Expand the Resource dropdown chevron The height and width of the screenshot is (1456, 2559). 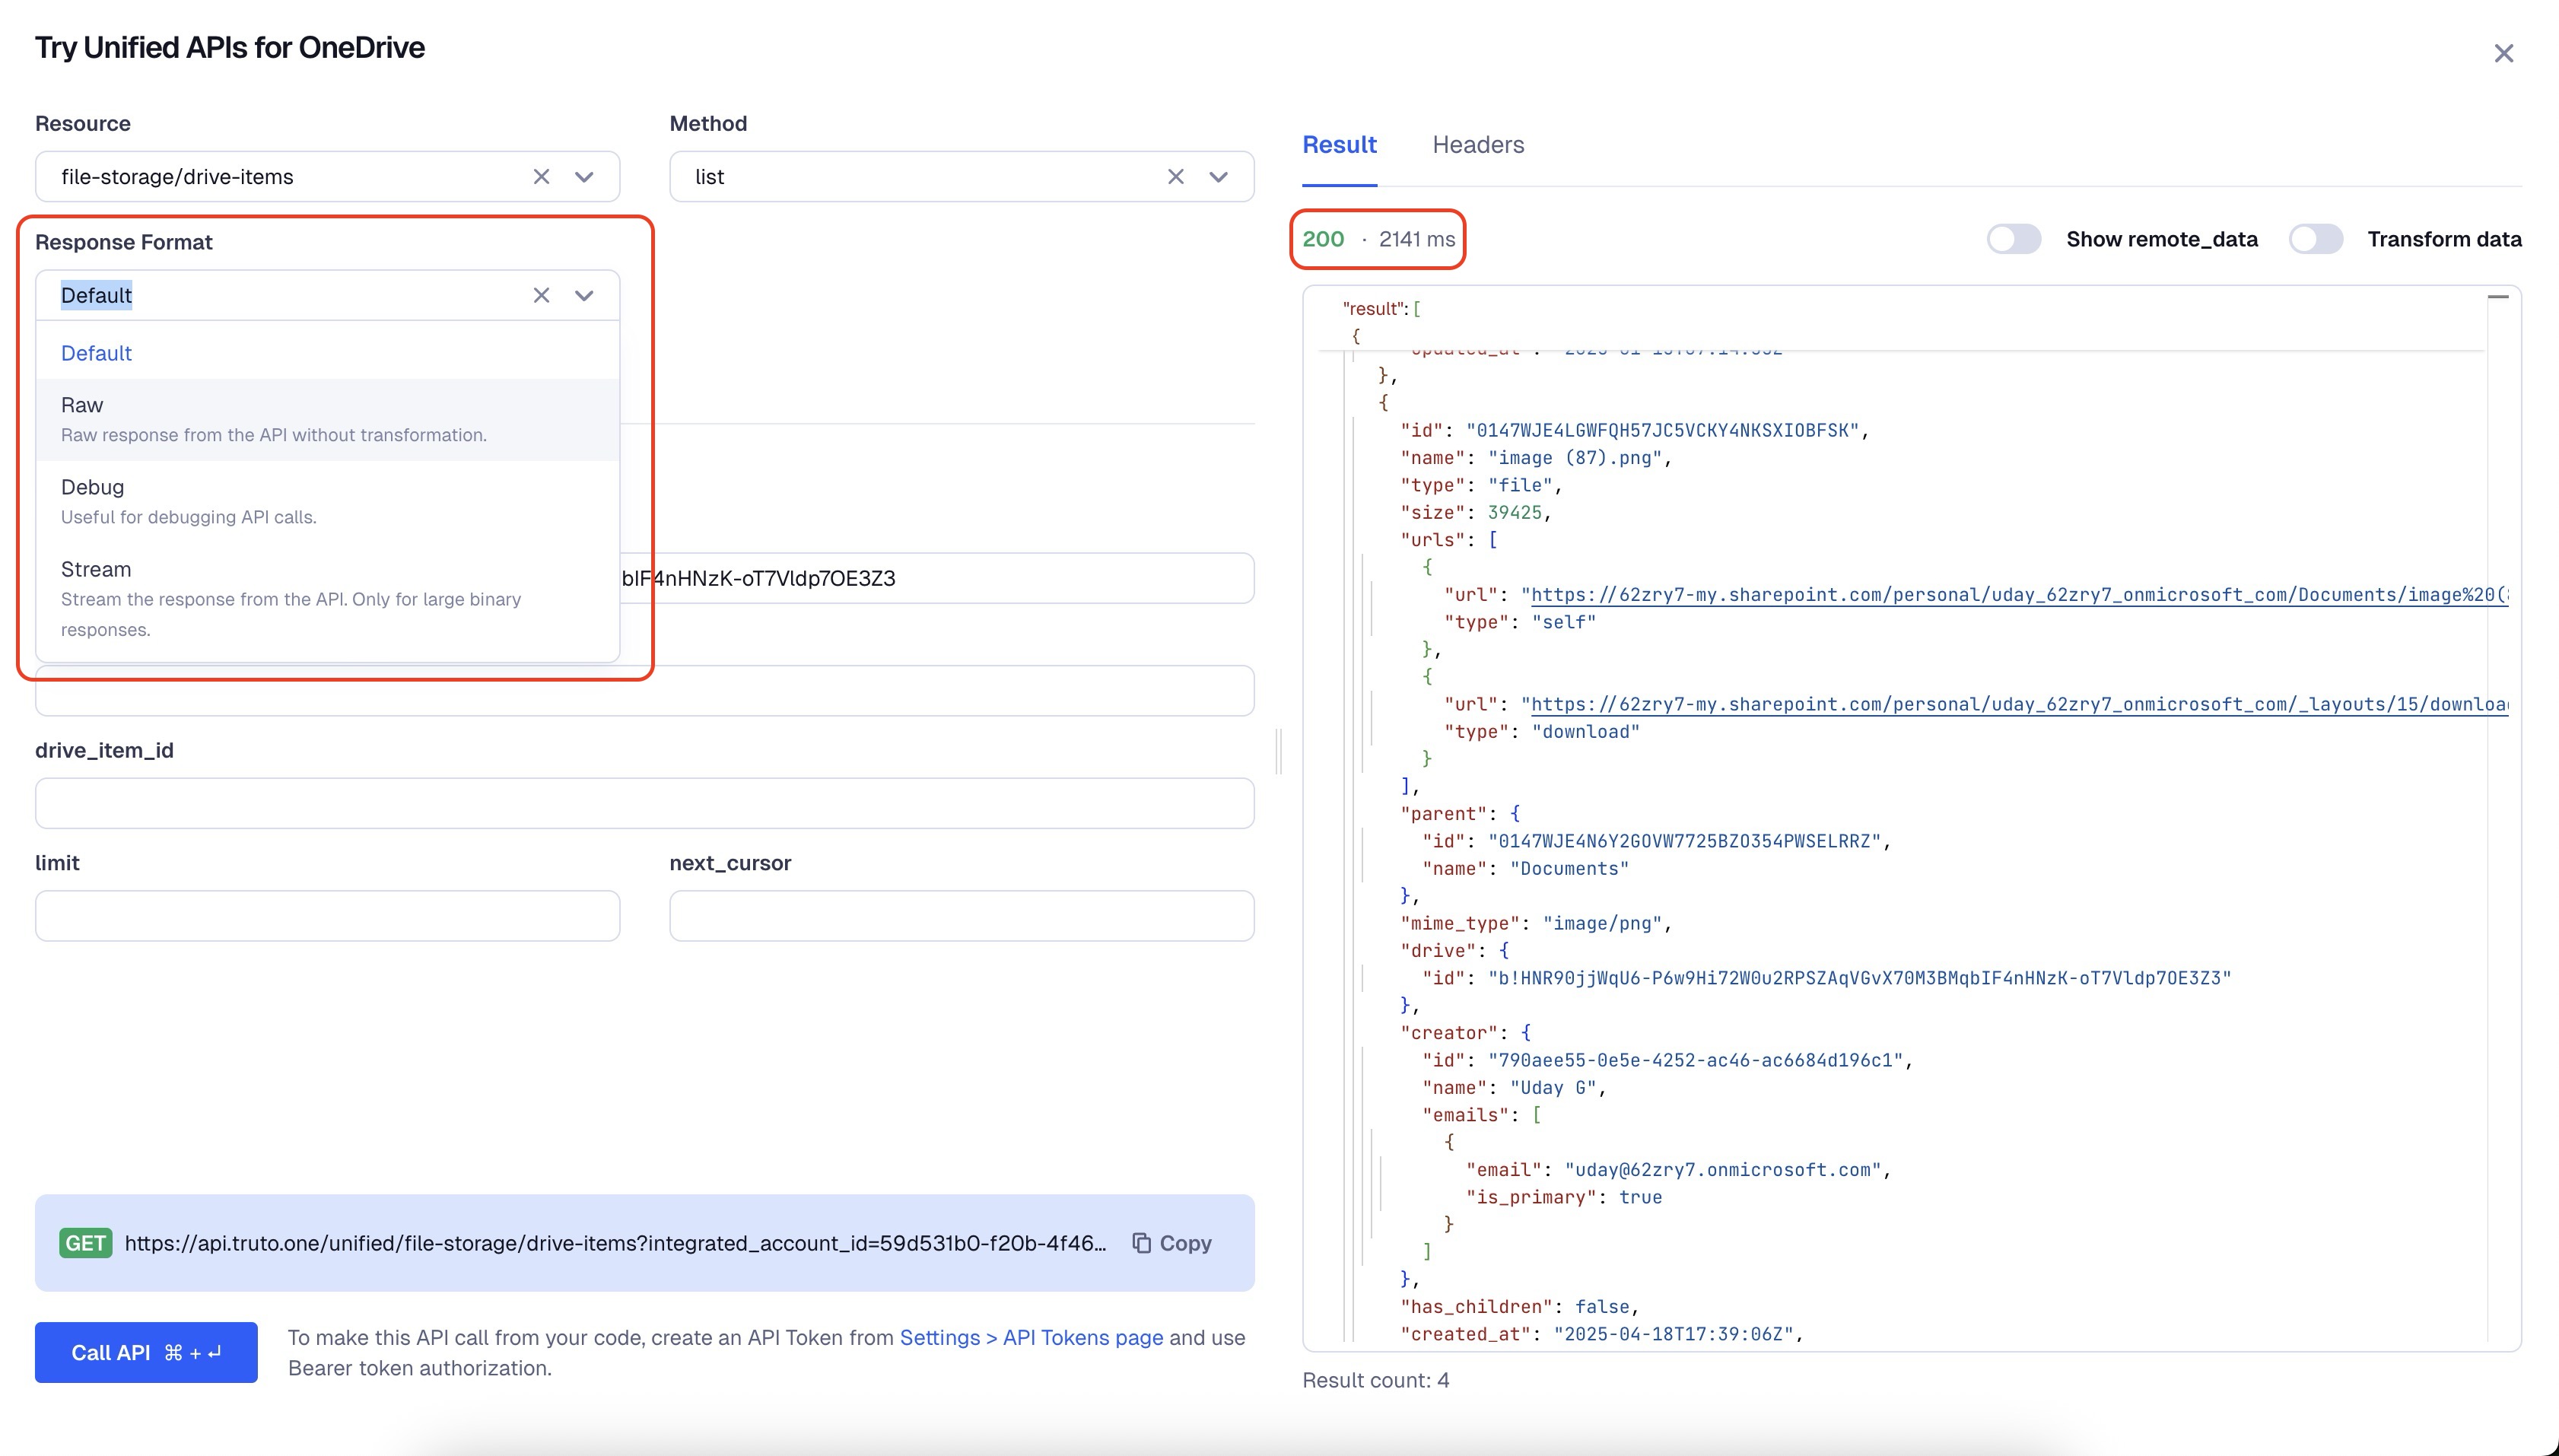point(584,177)
